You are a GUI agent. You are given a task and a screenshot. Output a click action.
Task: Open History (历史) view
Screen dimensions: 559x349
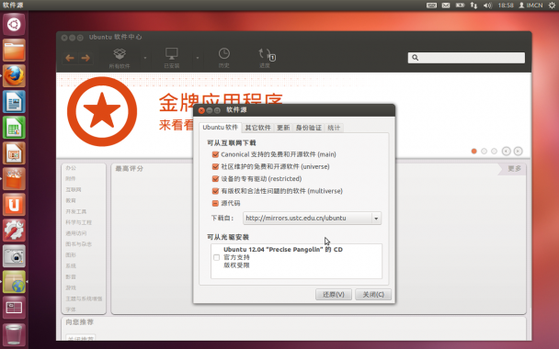(224, 58)
